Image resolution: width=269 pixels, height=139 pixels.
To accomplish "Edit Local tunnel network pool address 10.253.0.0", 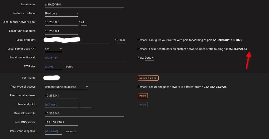I will [x=61, y=22].
